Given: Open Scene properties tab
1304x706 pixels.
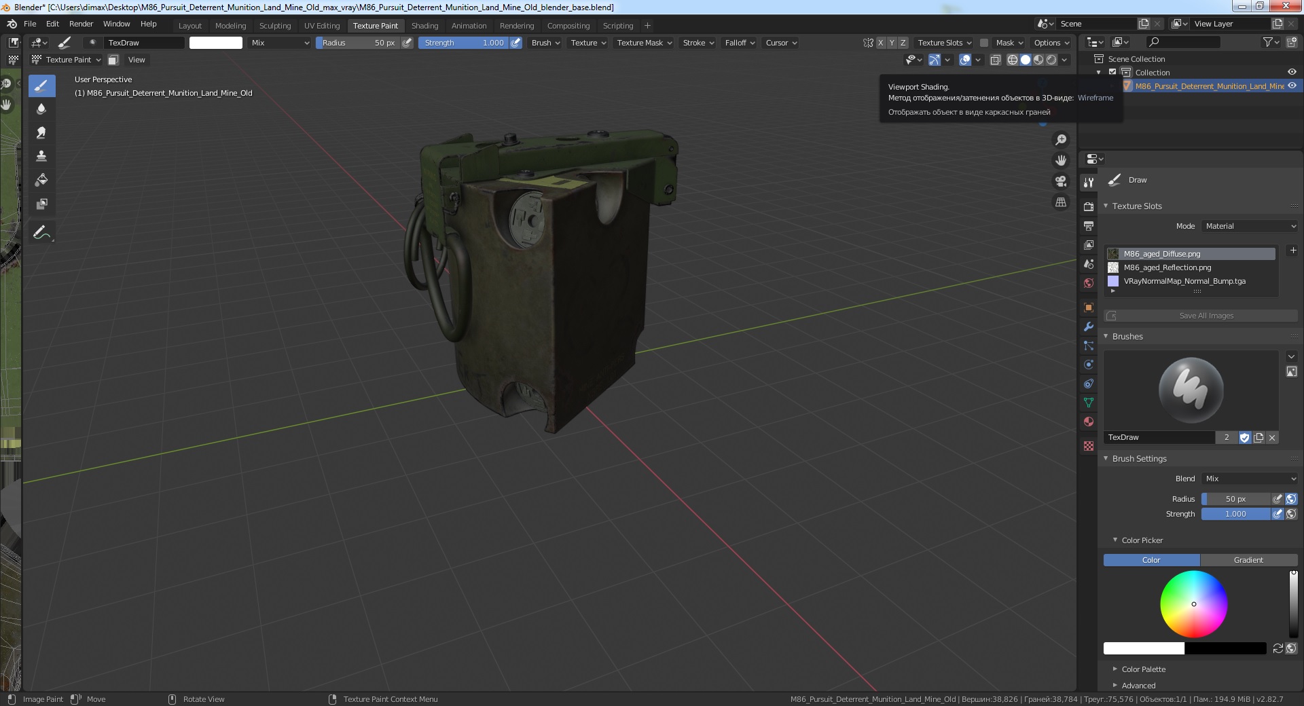Looking at the screenshot, I should pos(1089,263).
